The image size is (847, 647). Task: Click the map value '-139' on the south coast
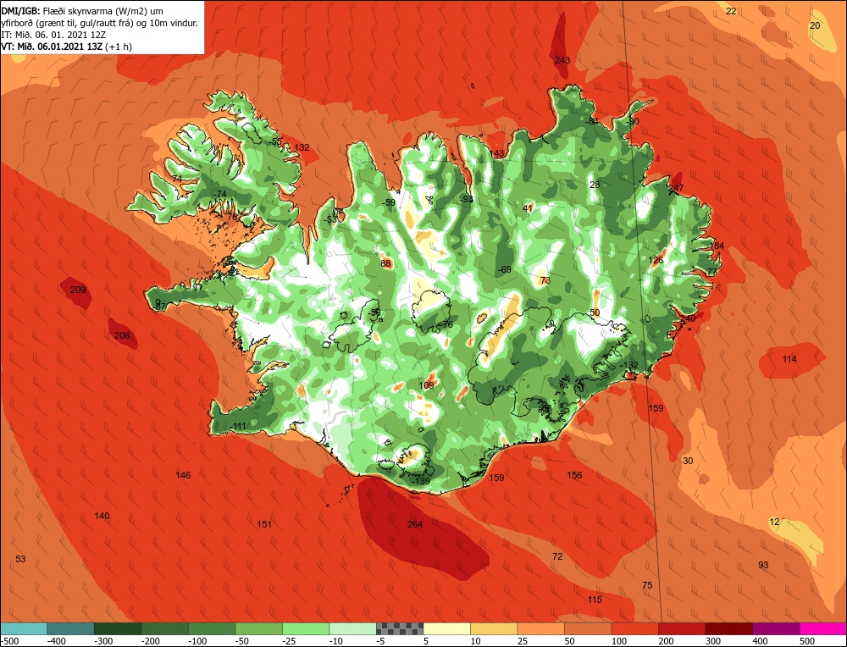pos(420,481)
